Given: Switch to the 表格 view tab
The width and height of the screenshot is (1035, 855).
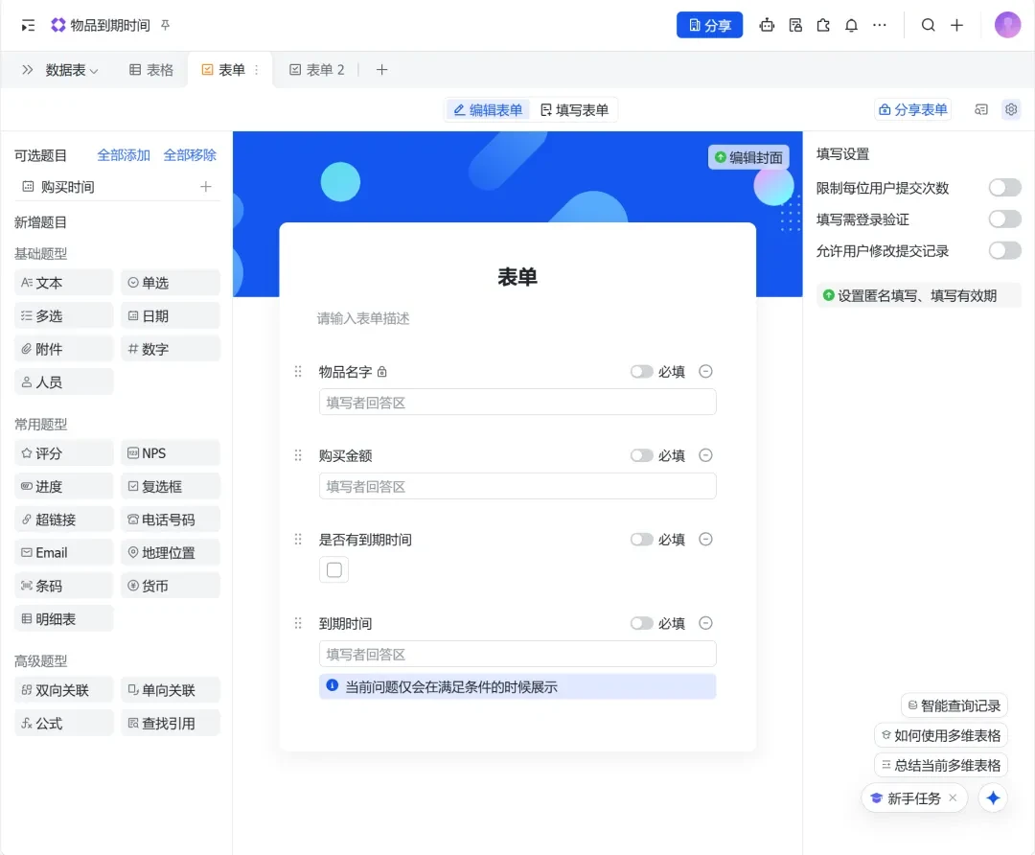Looking at the screenshot, I should (x=151, y=69).
